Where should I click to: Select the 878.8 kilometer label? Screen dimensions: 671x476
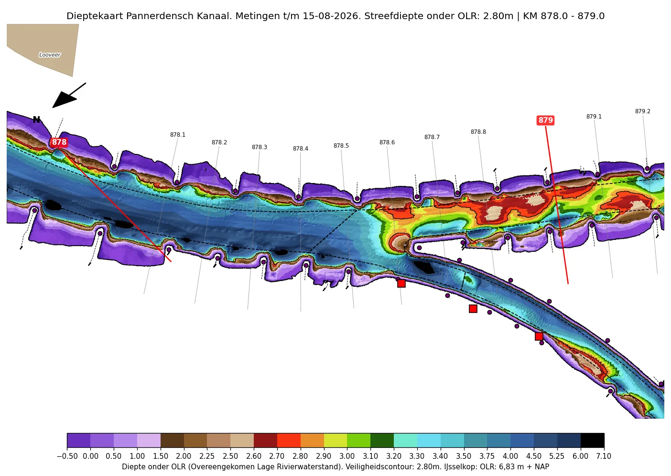point(478,132)
